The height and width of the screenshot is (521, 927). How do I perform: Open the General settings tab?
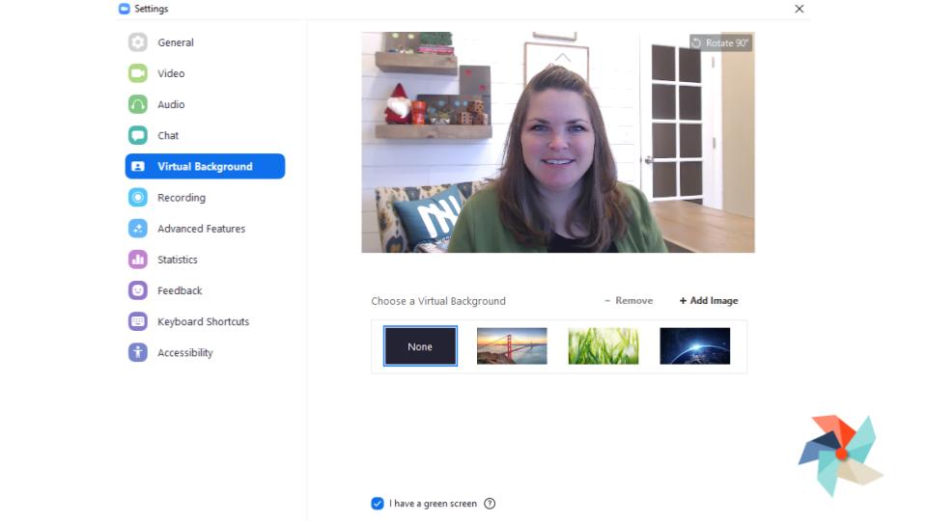pos(176,42)
